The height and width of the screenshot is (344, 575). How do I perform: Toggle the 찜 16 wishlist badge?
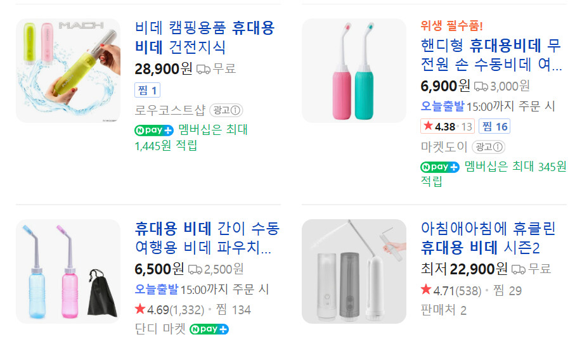pos(494,127)
